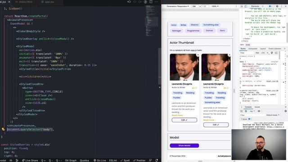The width and height of the screenshot is (288, 162).
Task: Click the feedback icon in status bar
Action: pyautogui.click(x=150, y=160)
